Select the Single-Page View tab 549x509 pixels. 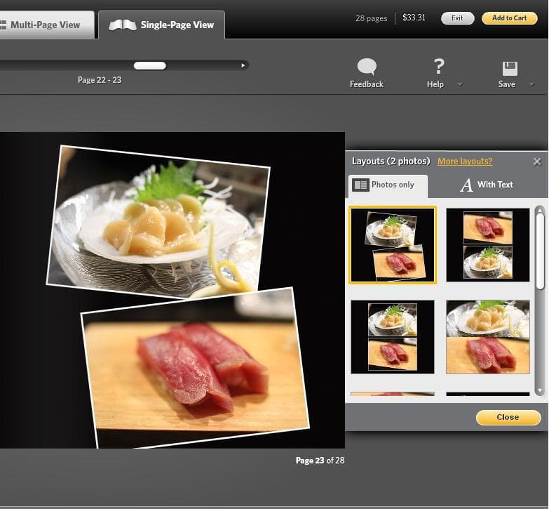[x=162, y=25]
